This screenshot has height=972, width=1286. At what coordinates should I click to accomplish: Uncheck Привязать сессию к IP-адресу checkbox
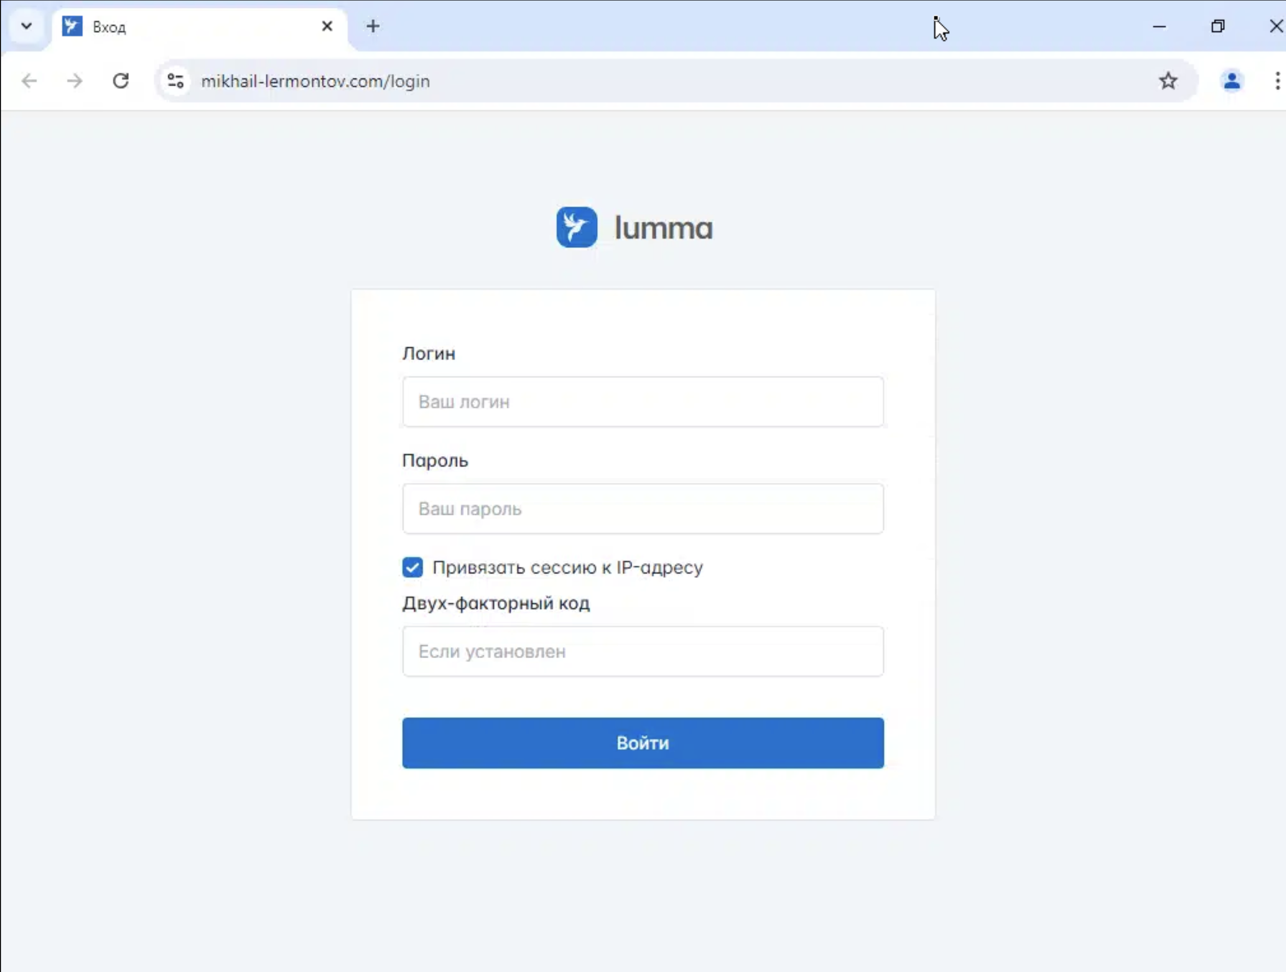[x=412, y=567]
